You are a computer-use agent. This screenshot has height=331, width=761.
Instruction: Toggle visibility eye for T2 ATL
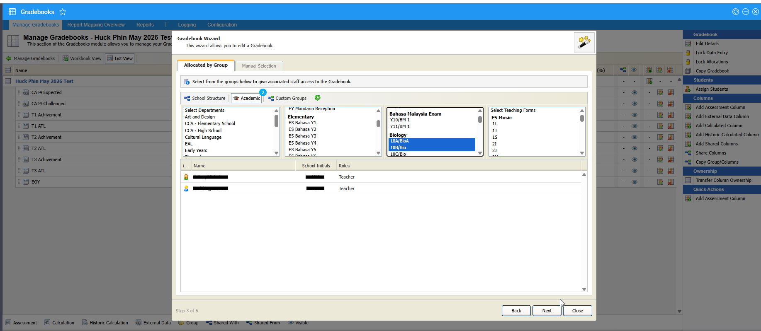pos(635,148)
